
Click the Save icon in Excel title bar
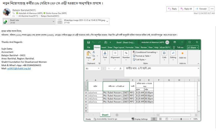pyautogui.click(x=88, y=42)
